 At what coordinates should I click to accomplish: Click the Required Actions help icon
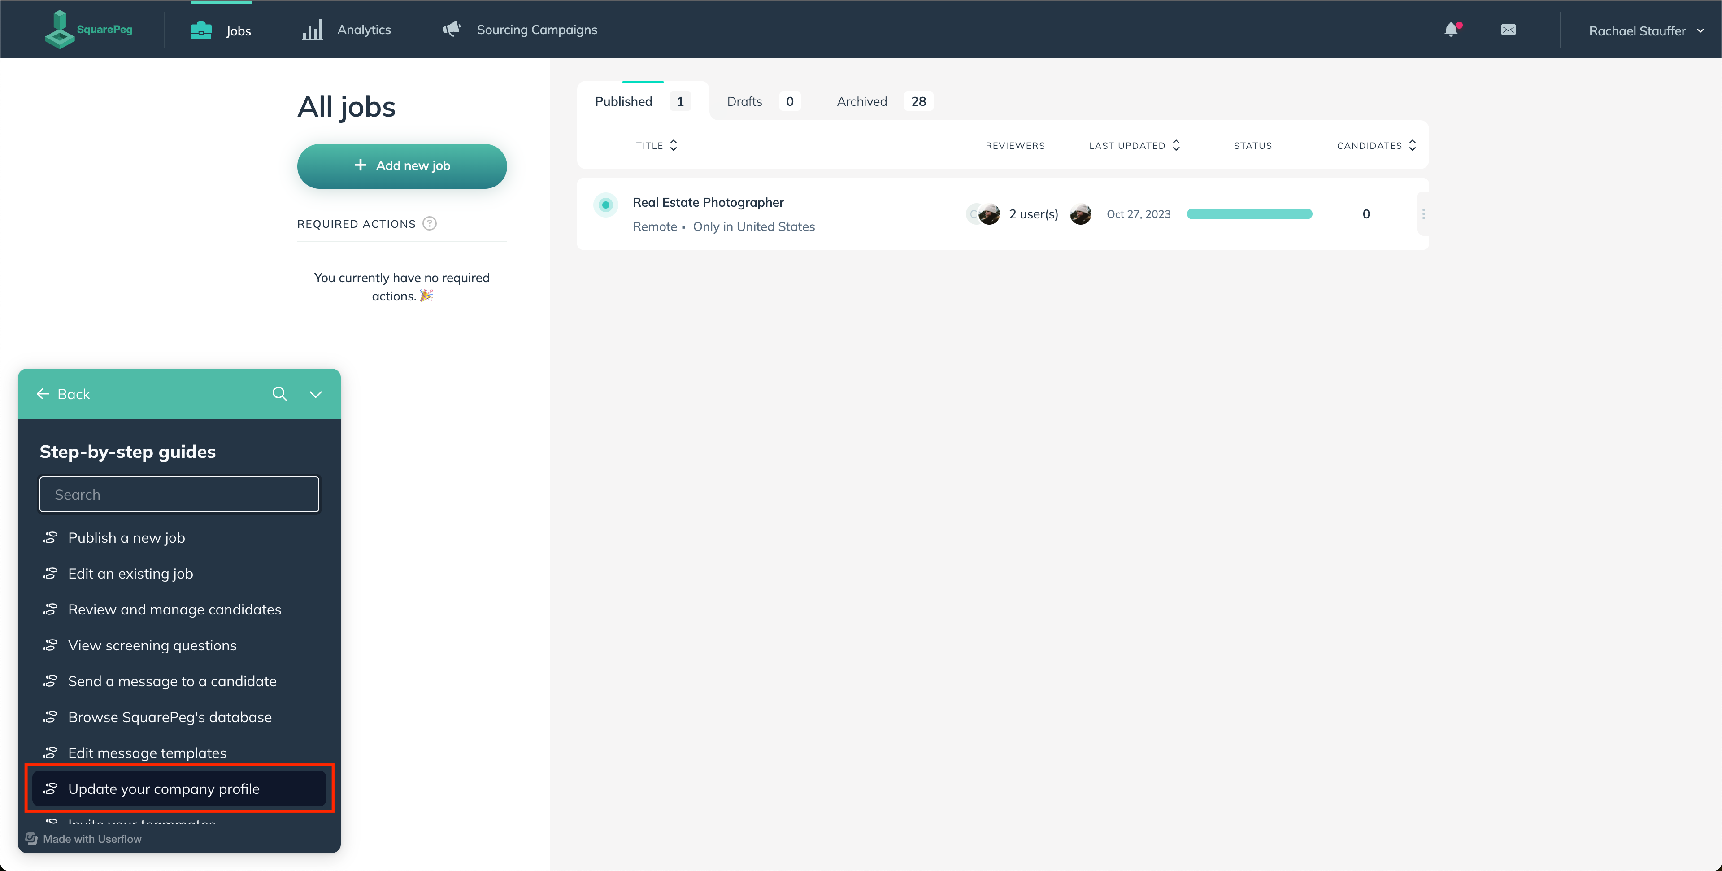[430, 223]
